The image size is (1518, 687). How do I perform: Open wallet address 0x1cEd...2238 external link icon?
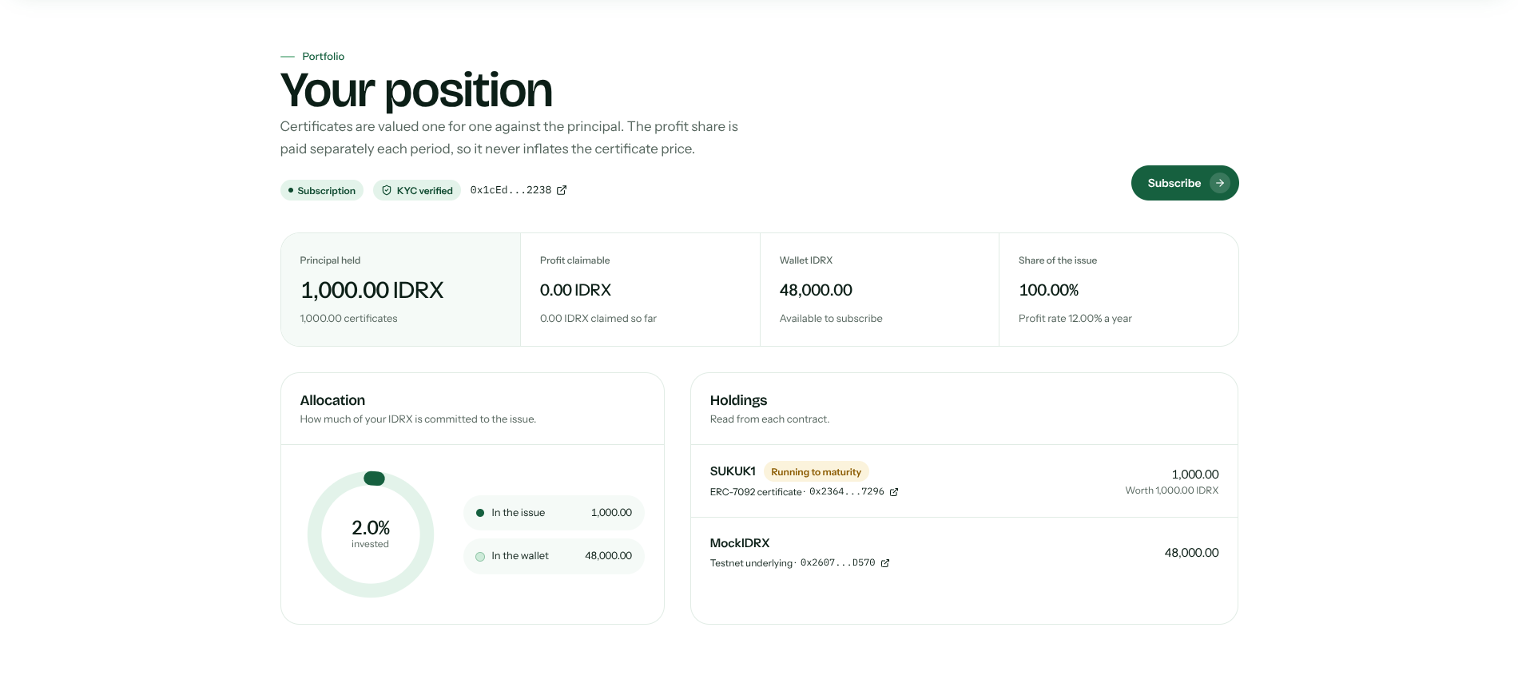562,190
